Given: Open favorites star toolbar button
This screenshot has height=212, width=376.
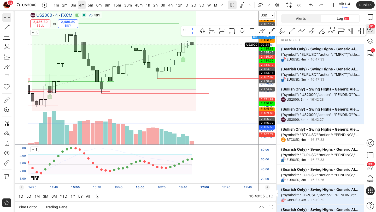Looking at the screenshot, I should (7, 203).
